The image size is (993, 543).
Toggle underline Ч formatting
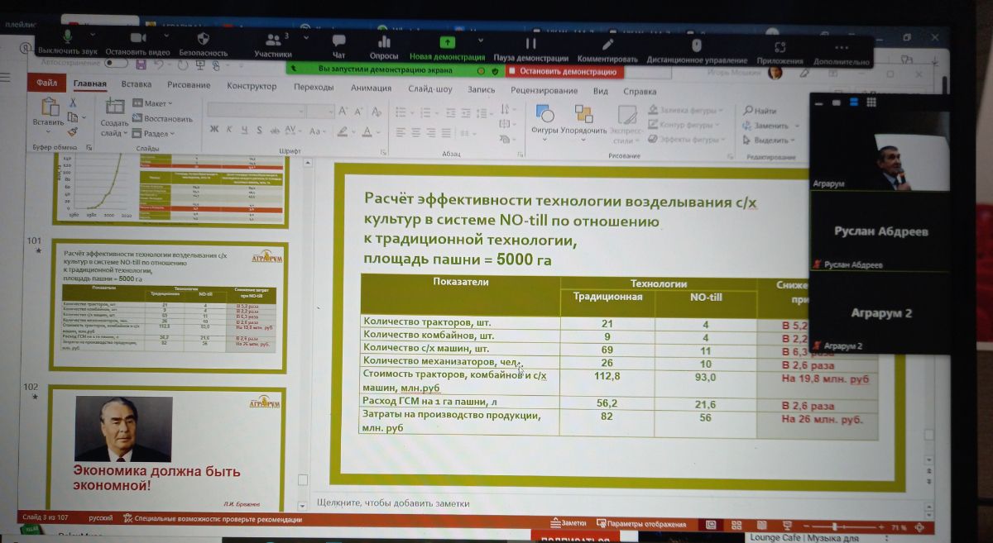[244, 130]
